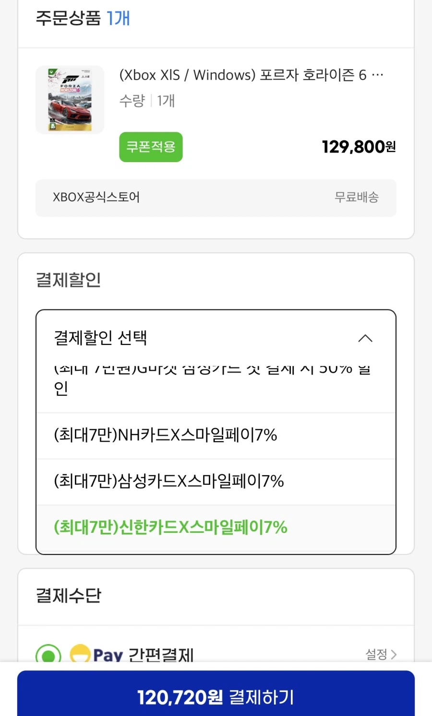Click the settings chevron next to 설정
The image size is (432, 716).
pos(395,655)
